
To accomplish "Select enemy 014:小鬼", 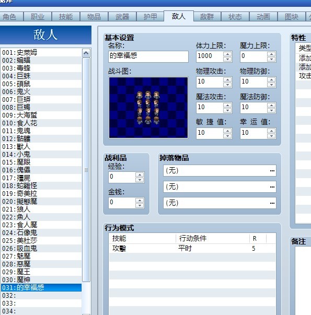I will coord(41,155).
